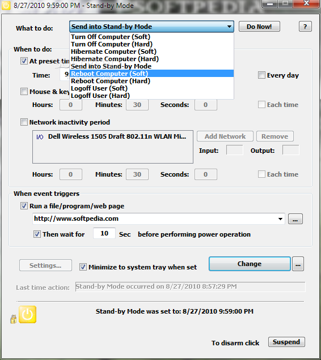The height and width of the screenshot is (360, 321).
Task: Open options with ellipsis beside Change
Action: (x=298, y=264)
